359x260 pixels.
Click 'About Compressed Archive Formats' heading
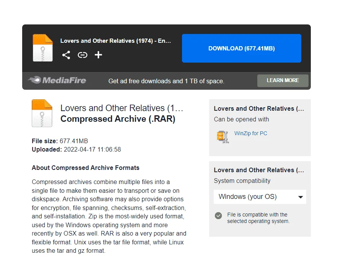[x=85, y=168]
